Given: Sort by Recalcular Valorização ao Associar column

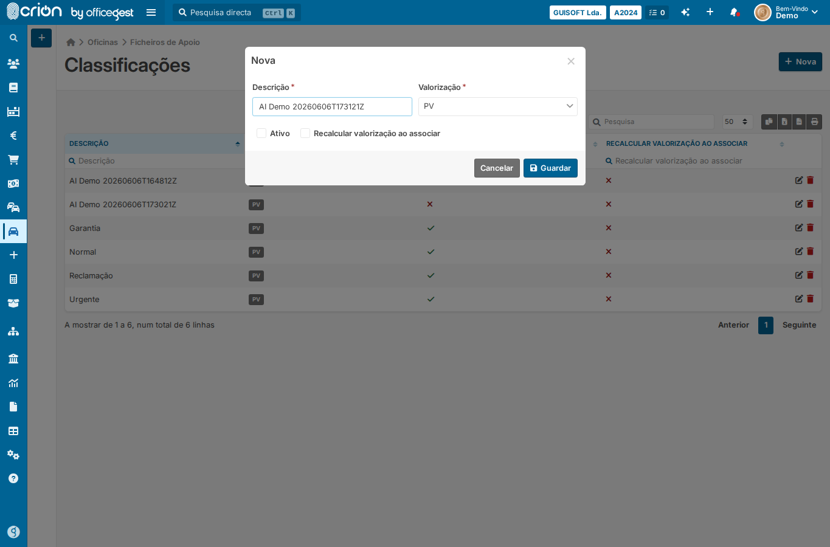Looking at the screenshot, I should 782,144.
